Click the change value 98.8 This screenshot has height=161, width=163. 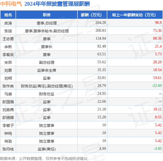point(158,23)
